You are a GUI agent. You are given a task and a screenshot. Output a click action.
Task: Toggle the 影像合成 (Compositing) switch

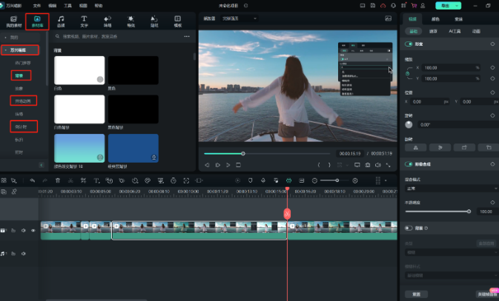click(409, 164)
